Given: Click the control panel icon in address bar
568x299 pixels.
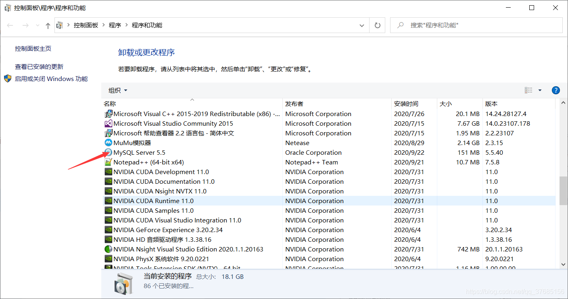Looking at the screenshot, I should click(60, 25).
